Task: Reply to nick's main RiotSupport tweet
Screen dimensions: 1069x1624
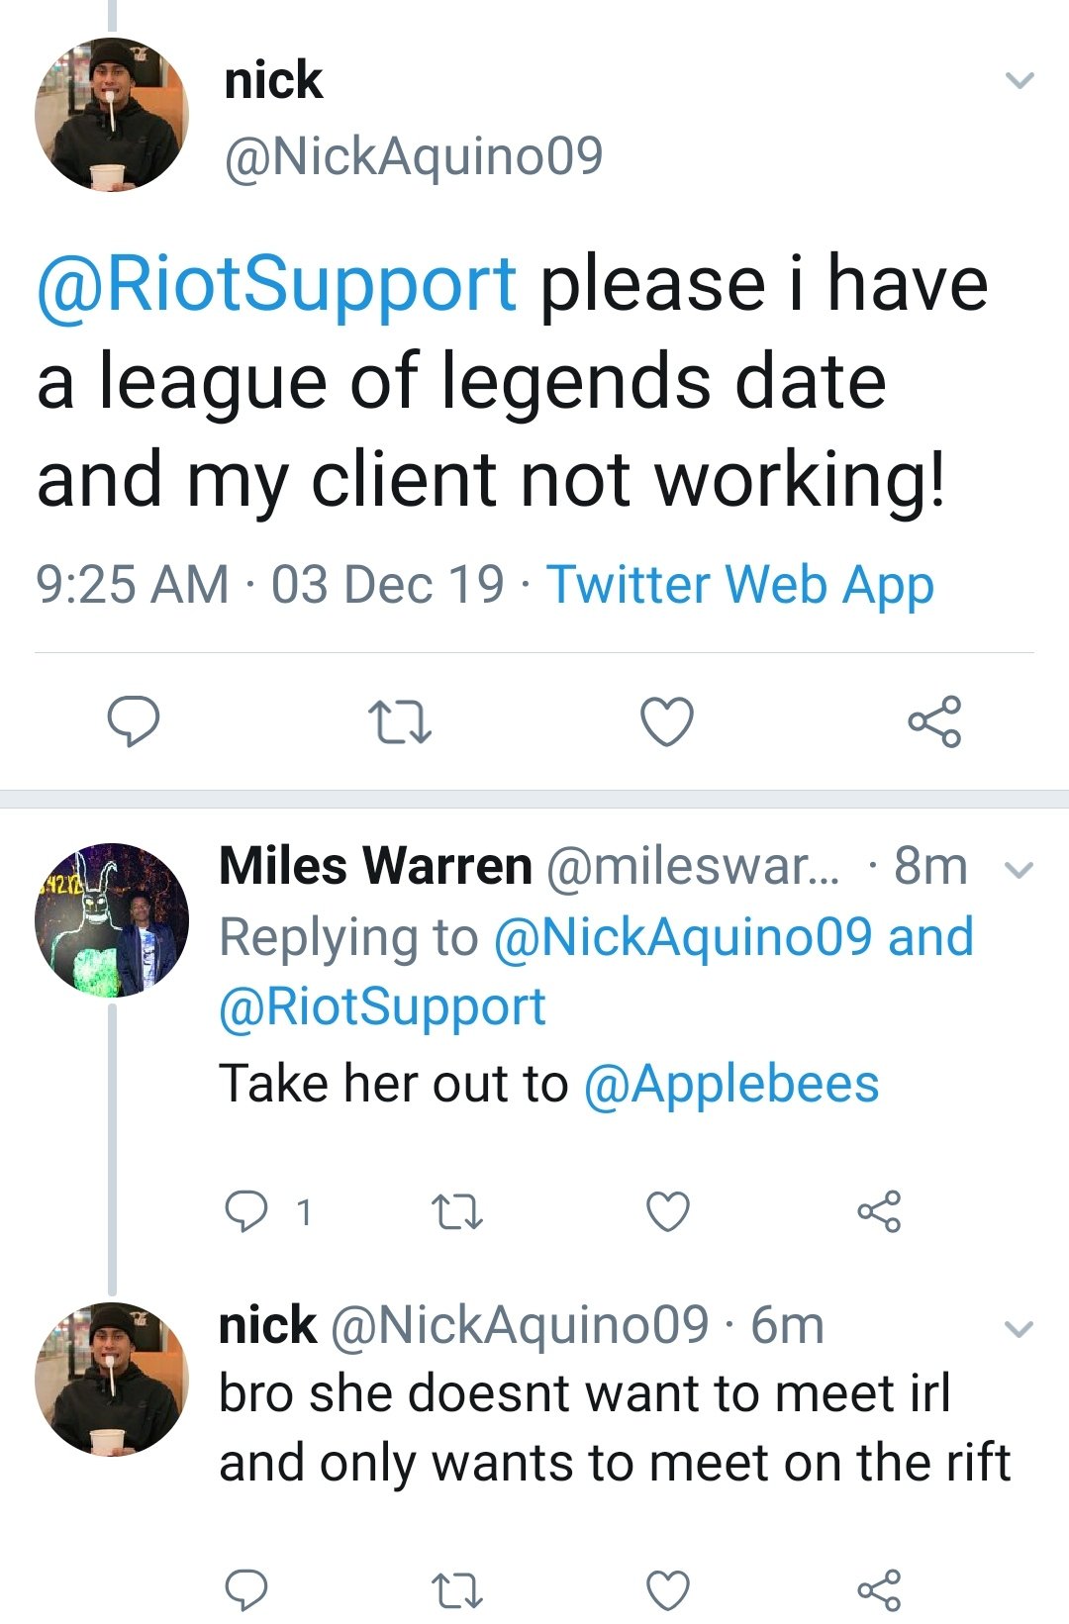Action: click(x=133, y=720)
